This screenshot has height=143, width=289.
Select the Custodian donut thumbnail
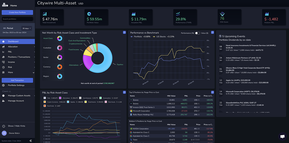click(60, 48)
